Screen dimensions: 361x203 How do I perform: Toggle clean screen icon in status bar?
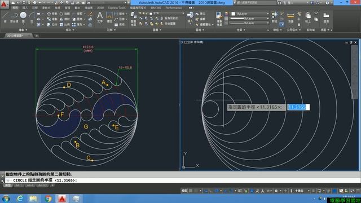(352, 191)
